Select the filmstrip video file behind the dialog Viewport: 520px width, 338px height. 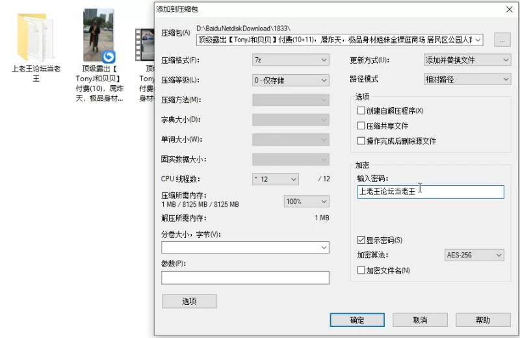tap(145, 45)
